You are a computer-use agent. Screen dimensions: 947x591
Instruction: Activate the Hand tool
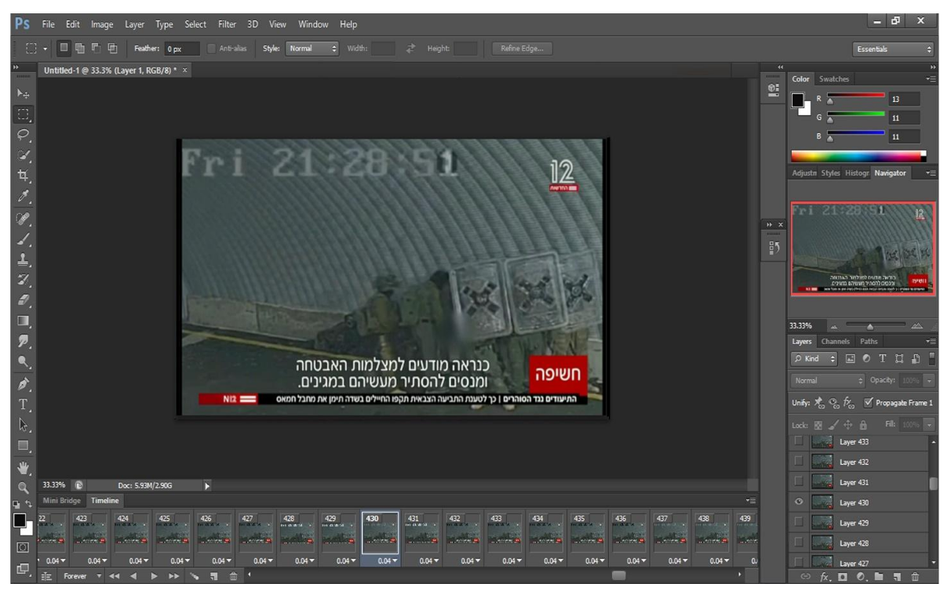(23, 467)
